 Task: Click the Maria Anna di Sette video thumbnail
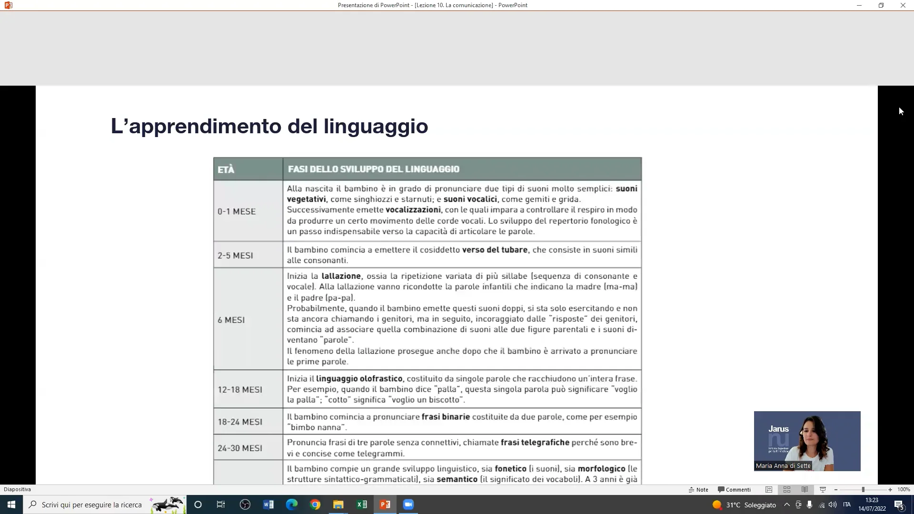pos(807,441)
